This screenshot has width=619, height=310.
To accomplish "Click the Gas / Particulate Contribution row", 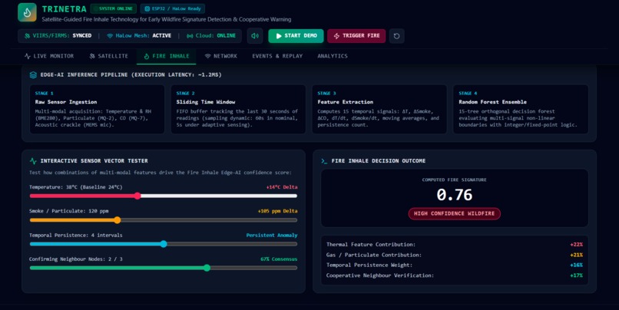I will coord(455,255).
